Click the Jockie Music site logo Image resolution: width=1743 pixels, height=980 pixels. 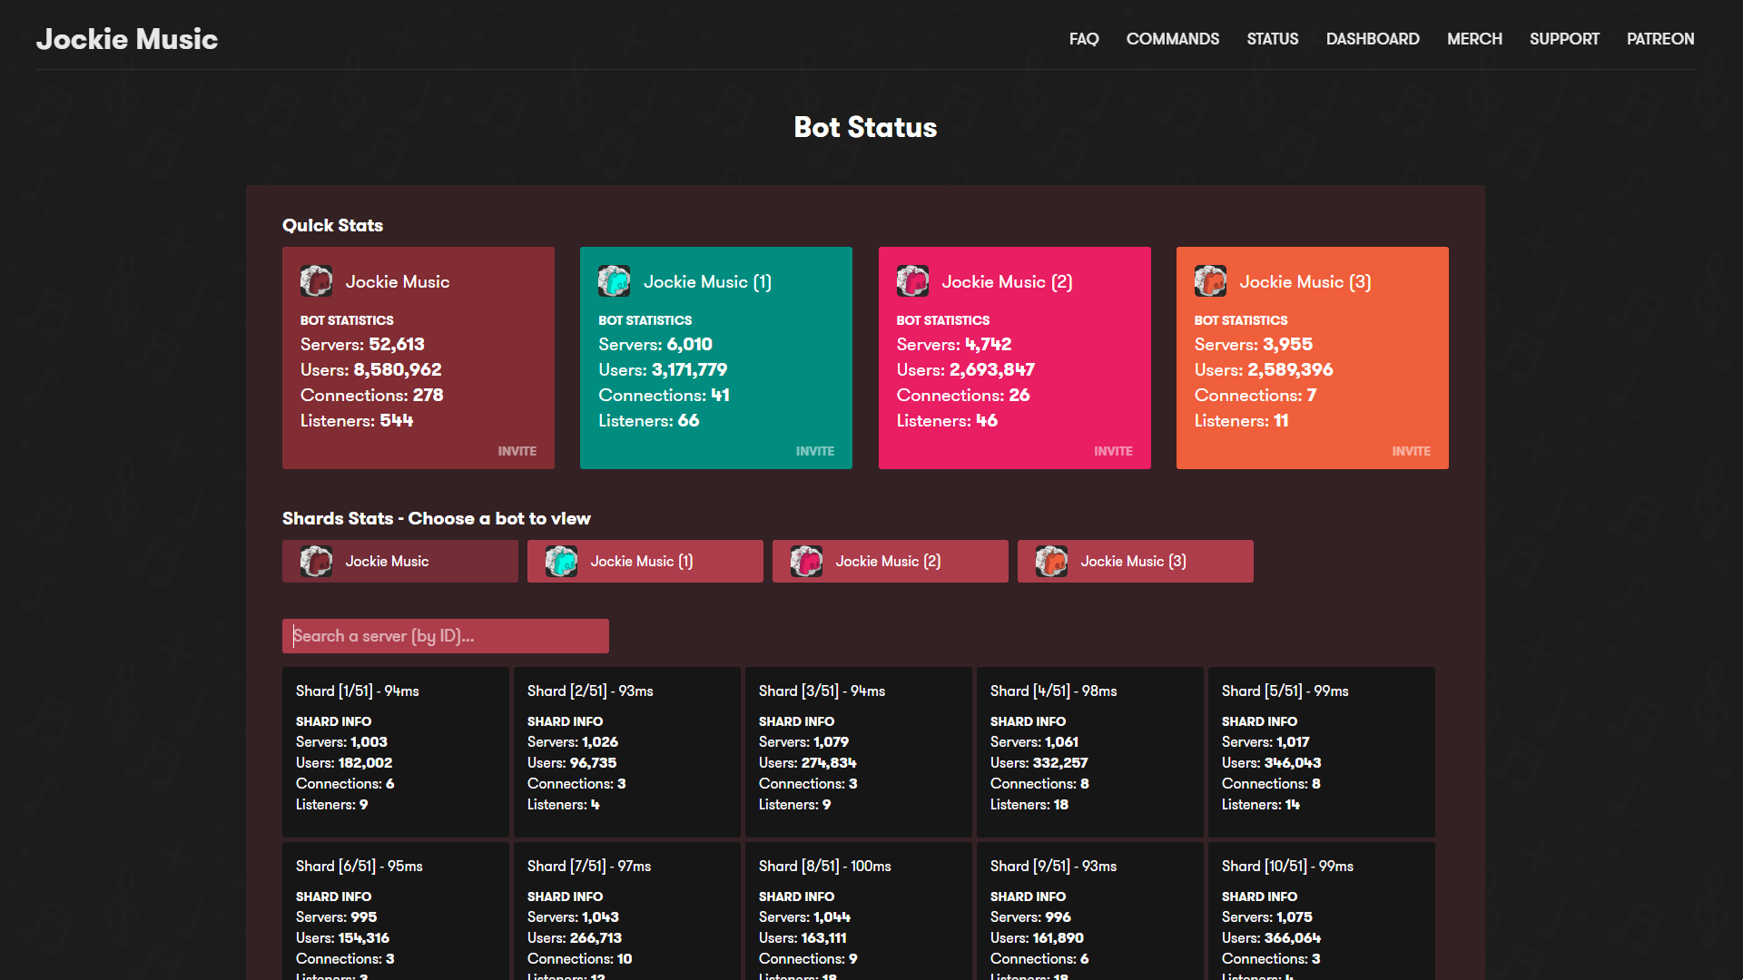[127, 39]
